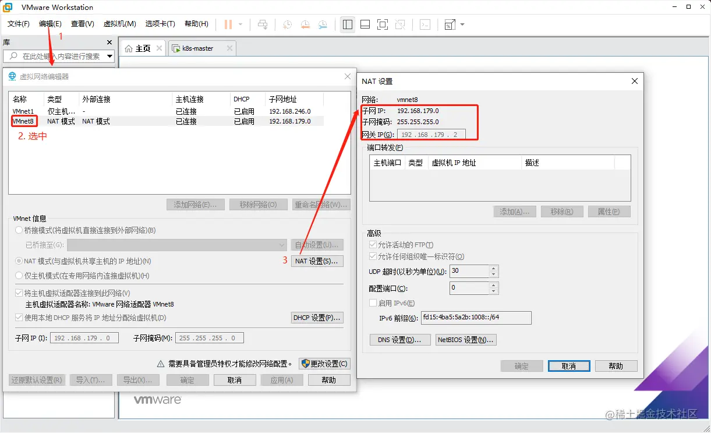This screenshot has height=433, width=711.
Task: Click the Unity mode toolbar icon
Action: click(x=400, y=24)
